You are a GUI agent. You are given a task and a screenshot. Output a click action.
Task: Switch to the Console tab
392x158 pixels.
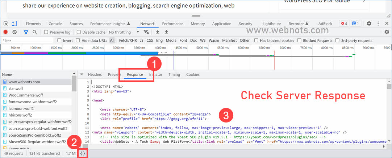coord(55,24)
